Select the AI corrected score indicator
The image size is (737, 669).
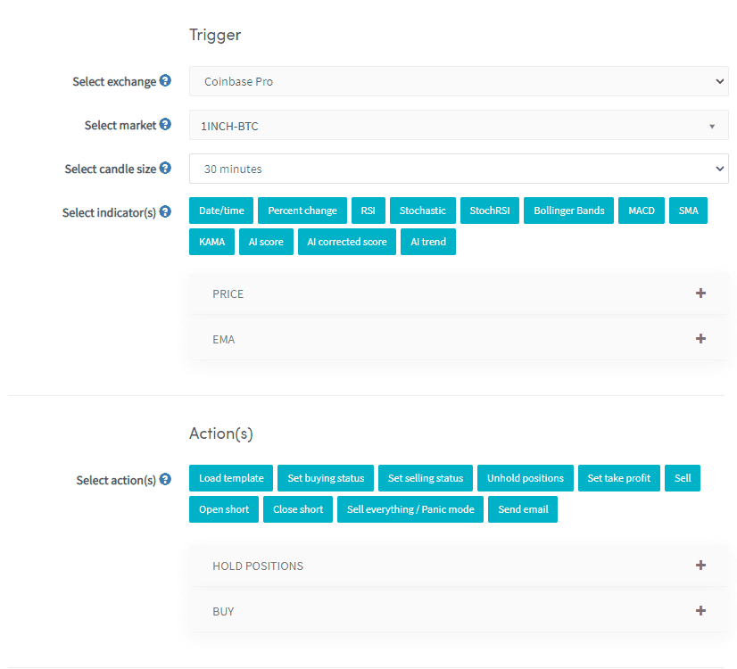(346, 242)
